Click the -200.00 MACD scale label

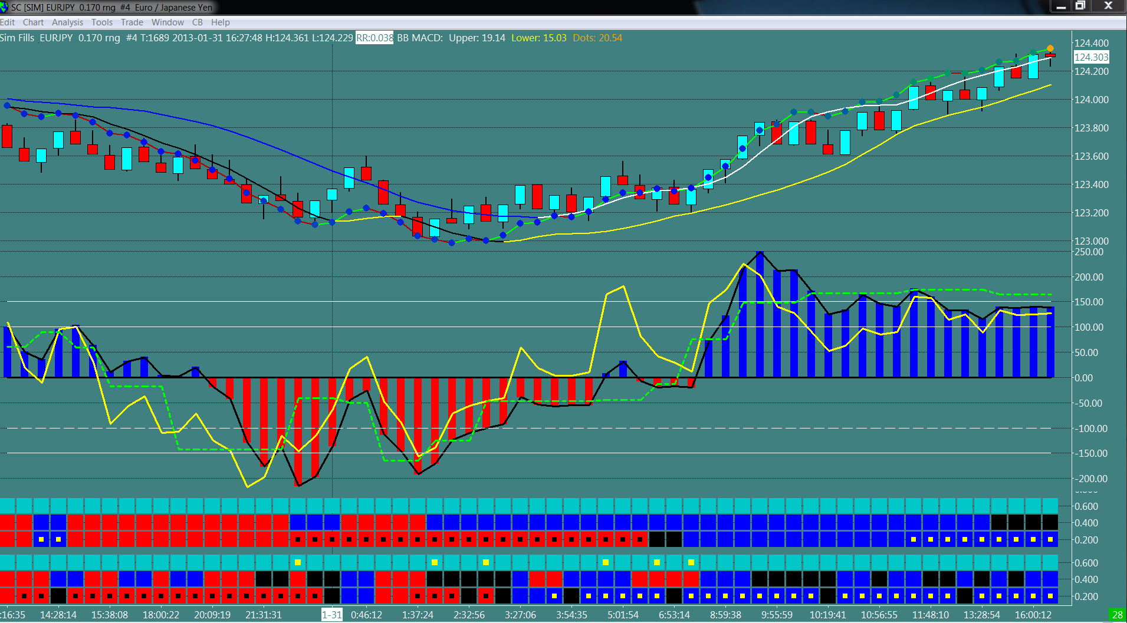coord(1090,479)
